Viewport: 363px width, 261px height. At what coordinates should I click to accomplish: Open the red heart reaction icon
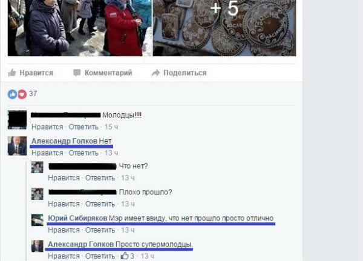coord(22,94)
